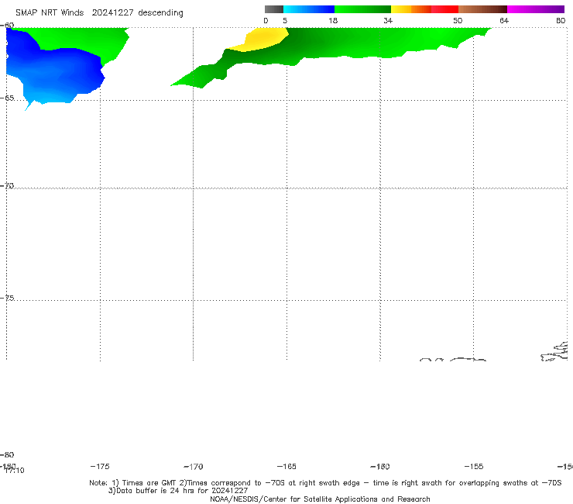Click the NOAA/NESDIS credit line

[320, 499]
